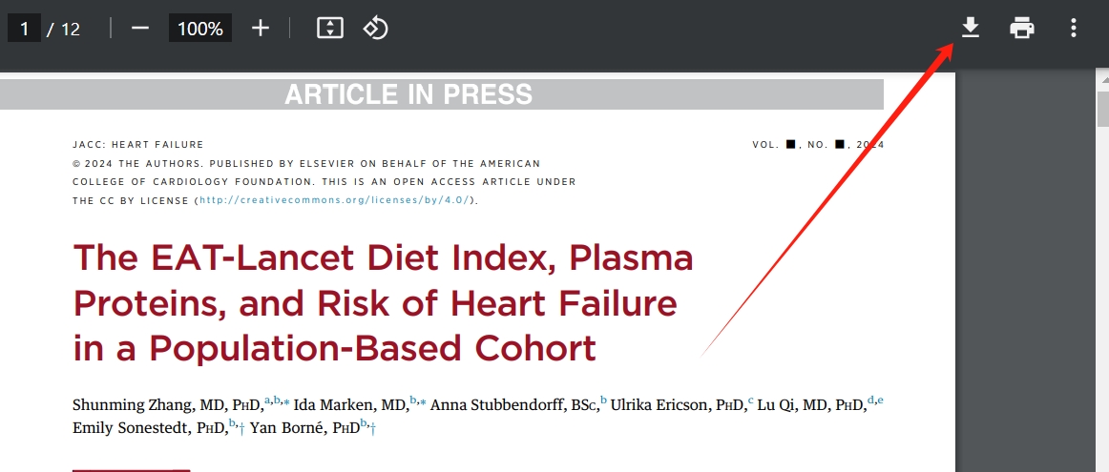The width and height of the screenshot is (1109, 472).
Task: Open dagger footnote after Emily Sonestedt
Action: pos(241,424)
